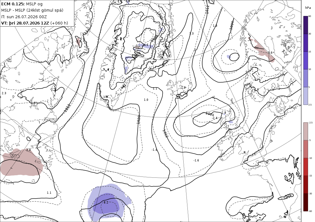Click the large pink shaded area near -2.8
This screenshot has height=222, width=315.
tap(21, 162)
